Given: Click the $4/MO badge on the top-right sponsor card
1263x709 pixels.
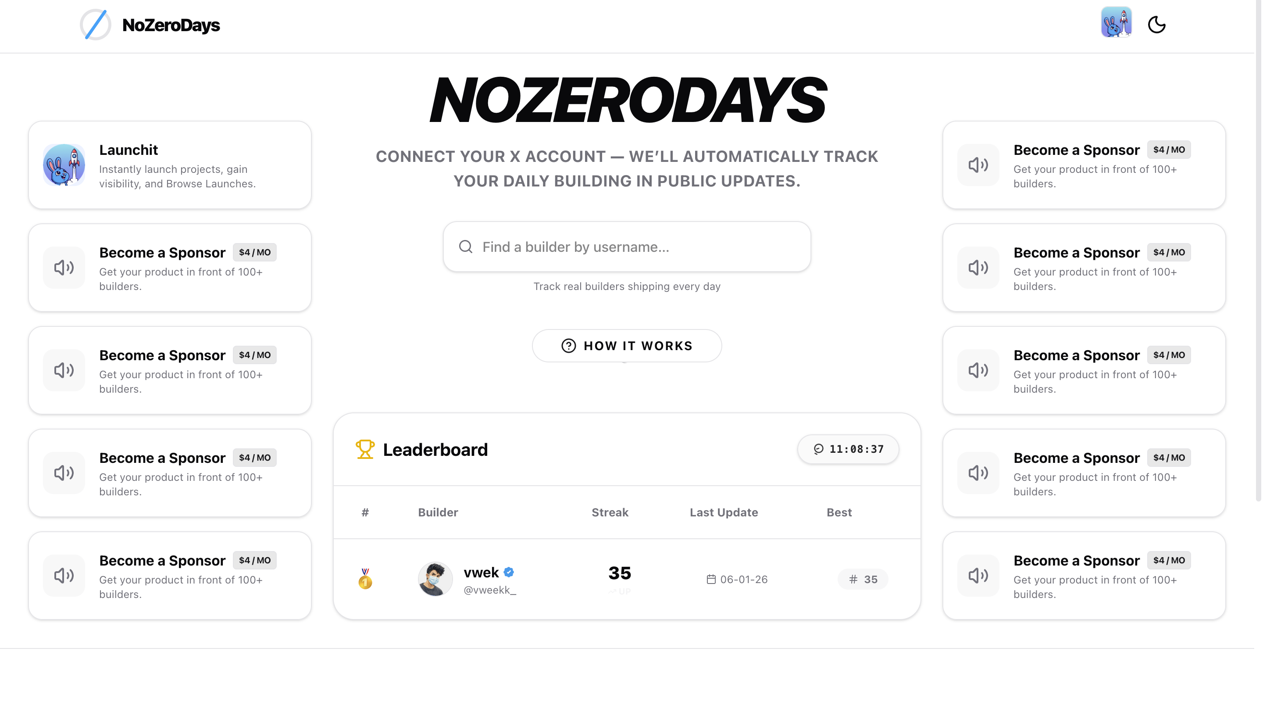Looking at the screenshot, I should click(1169, 150).
